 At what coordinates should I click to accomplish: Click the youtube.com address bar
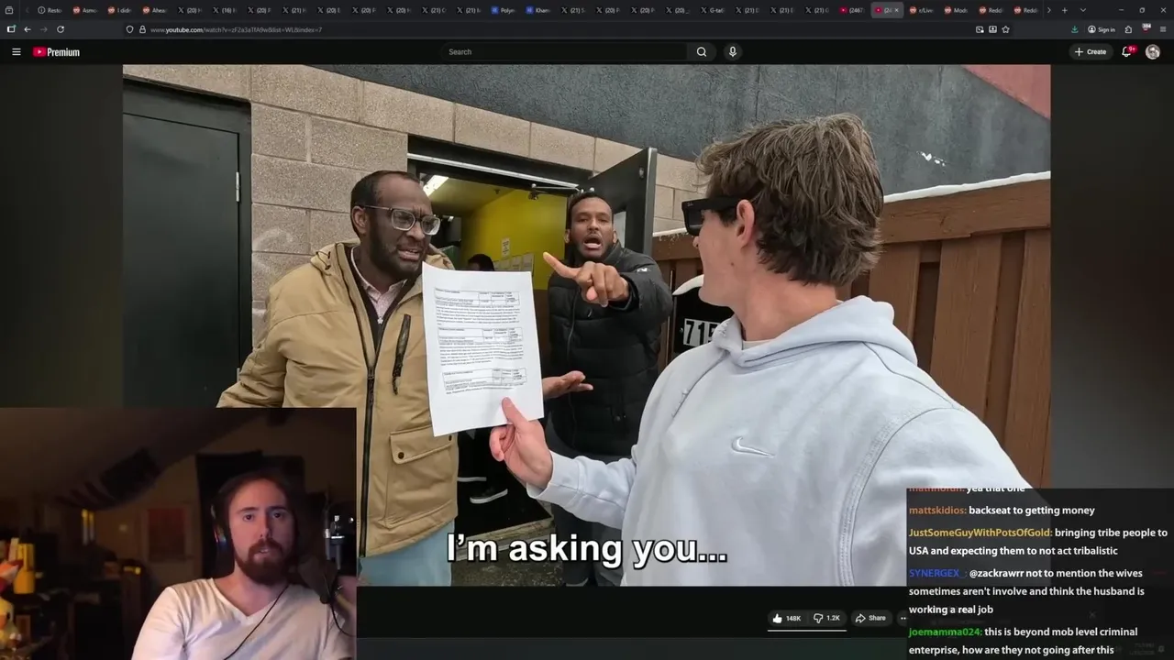tap(550, 29)
